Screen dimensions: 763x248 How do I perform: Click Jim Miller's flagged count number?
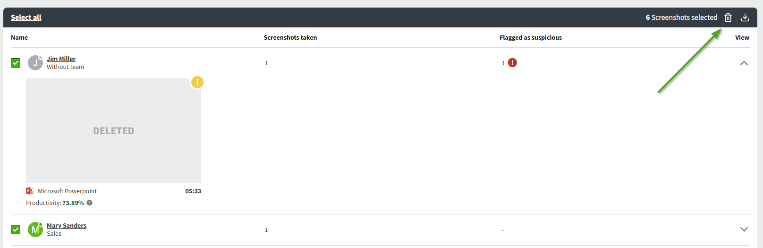pyautogui.click(x=503, y=63)
